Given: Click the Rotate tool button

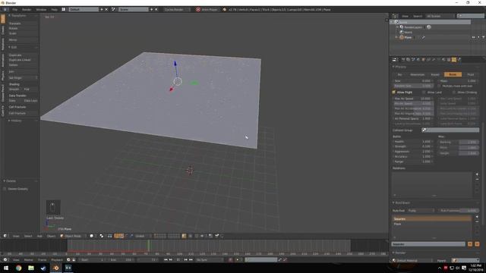Looking at the screenshot, I should (x=23, y=29).
